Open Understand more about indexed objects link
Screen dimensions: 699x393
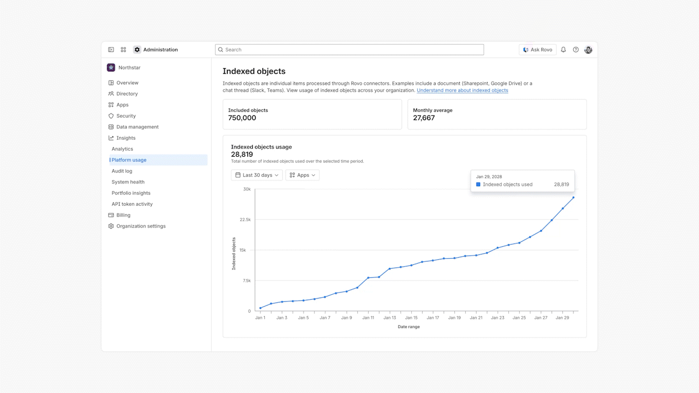(462, 91)
